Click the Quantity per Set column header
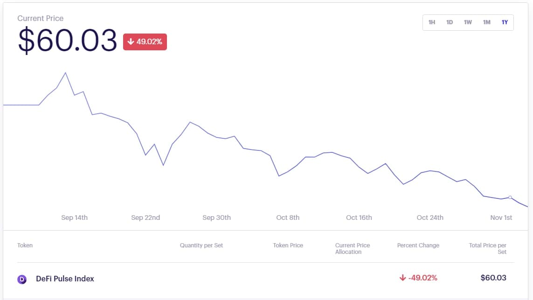Screen dimensions: 533x300 pyautogui.click(x=201, y=245)
